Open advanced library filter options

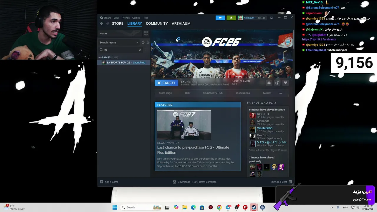tap(146, 50)
